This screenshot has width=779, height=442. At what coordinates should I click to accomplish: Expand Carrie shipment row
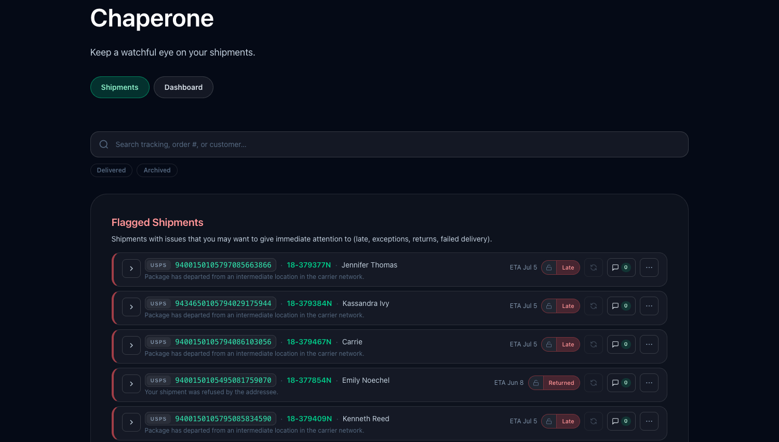tap(131, 345)
